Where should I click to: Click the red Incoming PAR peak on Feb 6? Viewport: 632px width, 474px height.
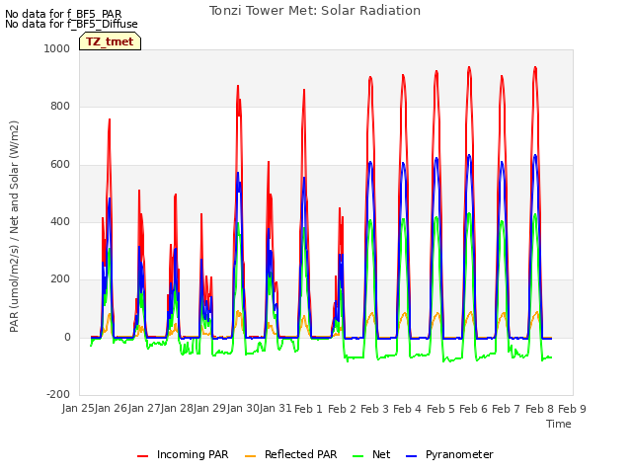pos(469,68)
